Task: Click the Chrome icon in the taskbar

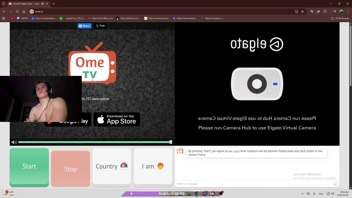Action: point(196,194)
